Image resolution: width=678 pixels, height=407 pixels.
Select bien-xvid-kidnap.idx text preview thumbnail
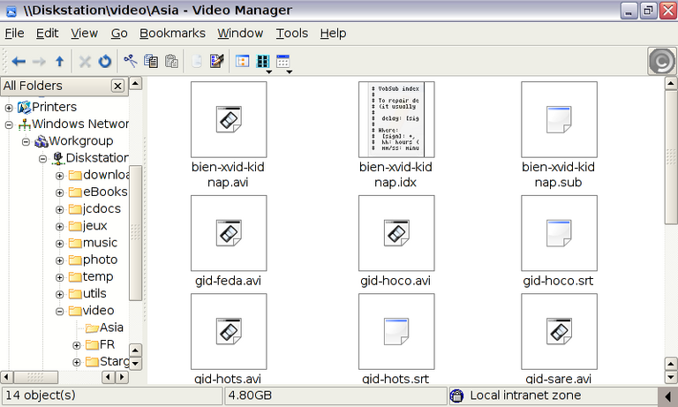point(396,120)
